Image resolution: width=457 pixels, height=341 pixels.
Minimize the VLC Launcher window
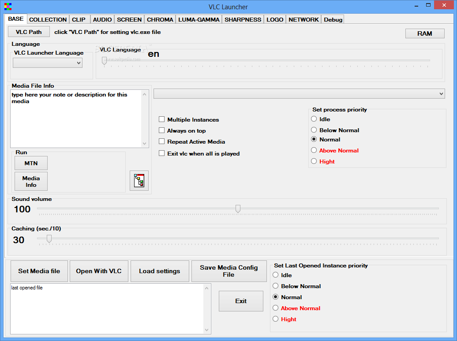click(416, 5)
